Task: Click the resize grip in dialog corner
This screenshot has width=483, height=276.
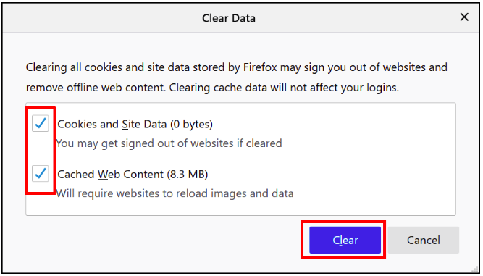Action: coord(476,269)
